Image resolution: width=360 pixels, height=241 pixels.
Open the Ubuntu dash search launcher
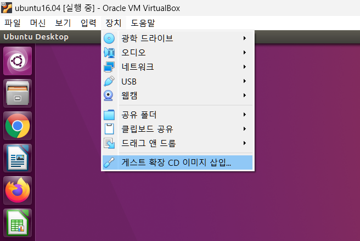tap(18, 61)
